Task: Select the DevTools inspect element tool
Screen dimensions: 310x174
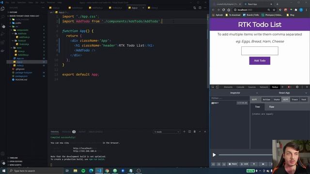Action: click(213, 87)
